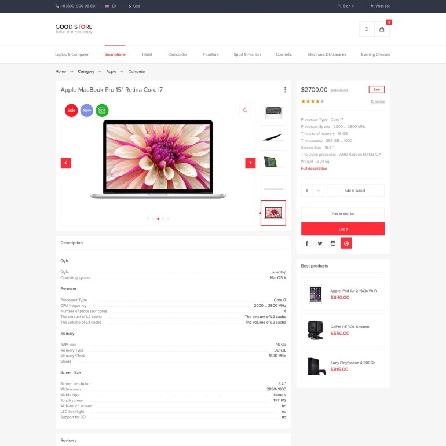Click the star rating row
This screenshot has width=446, height=446.
[x=313, y=101]
